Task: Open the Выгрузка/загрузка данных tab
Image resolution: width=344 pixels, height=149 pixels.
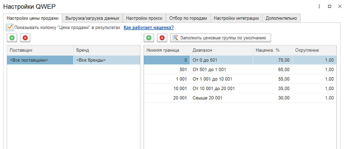Action: pos(92,18)
